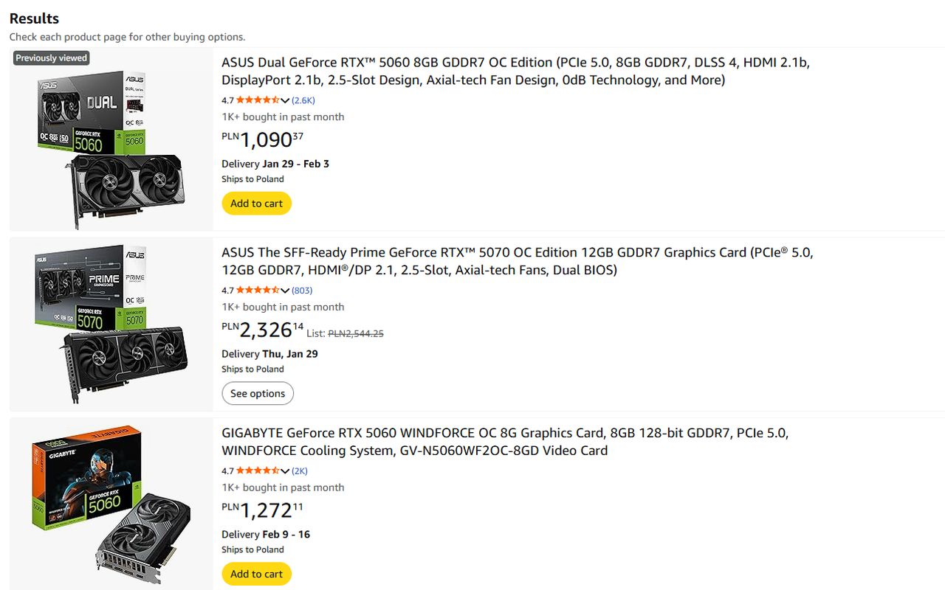Click the star rating icons of Gigabyte 5060
The width and height of the screenshot is (945, 590).
click(258, 471)
